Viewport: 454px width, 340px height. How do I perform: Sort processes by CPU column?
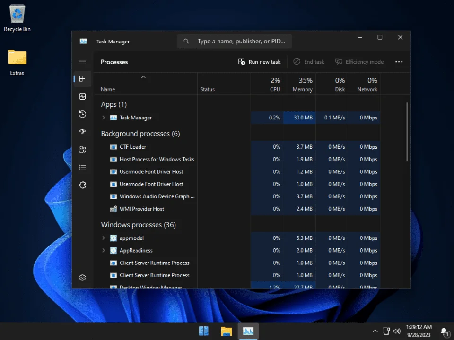pyautogui.click(x=267, y=84)
